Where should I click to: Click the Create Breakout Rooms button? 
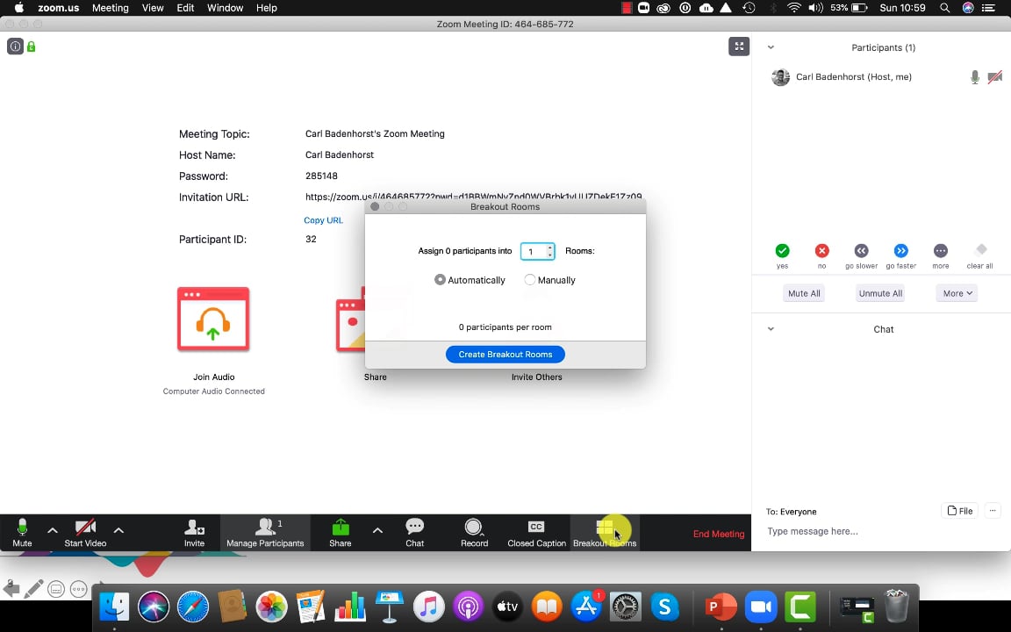click(x=505, y=354)
